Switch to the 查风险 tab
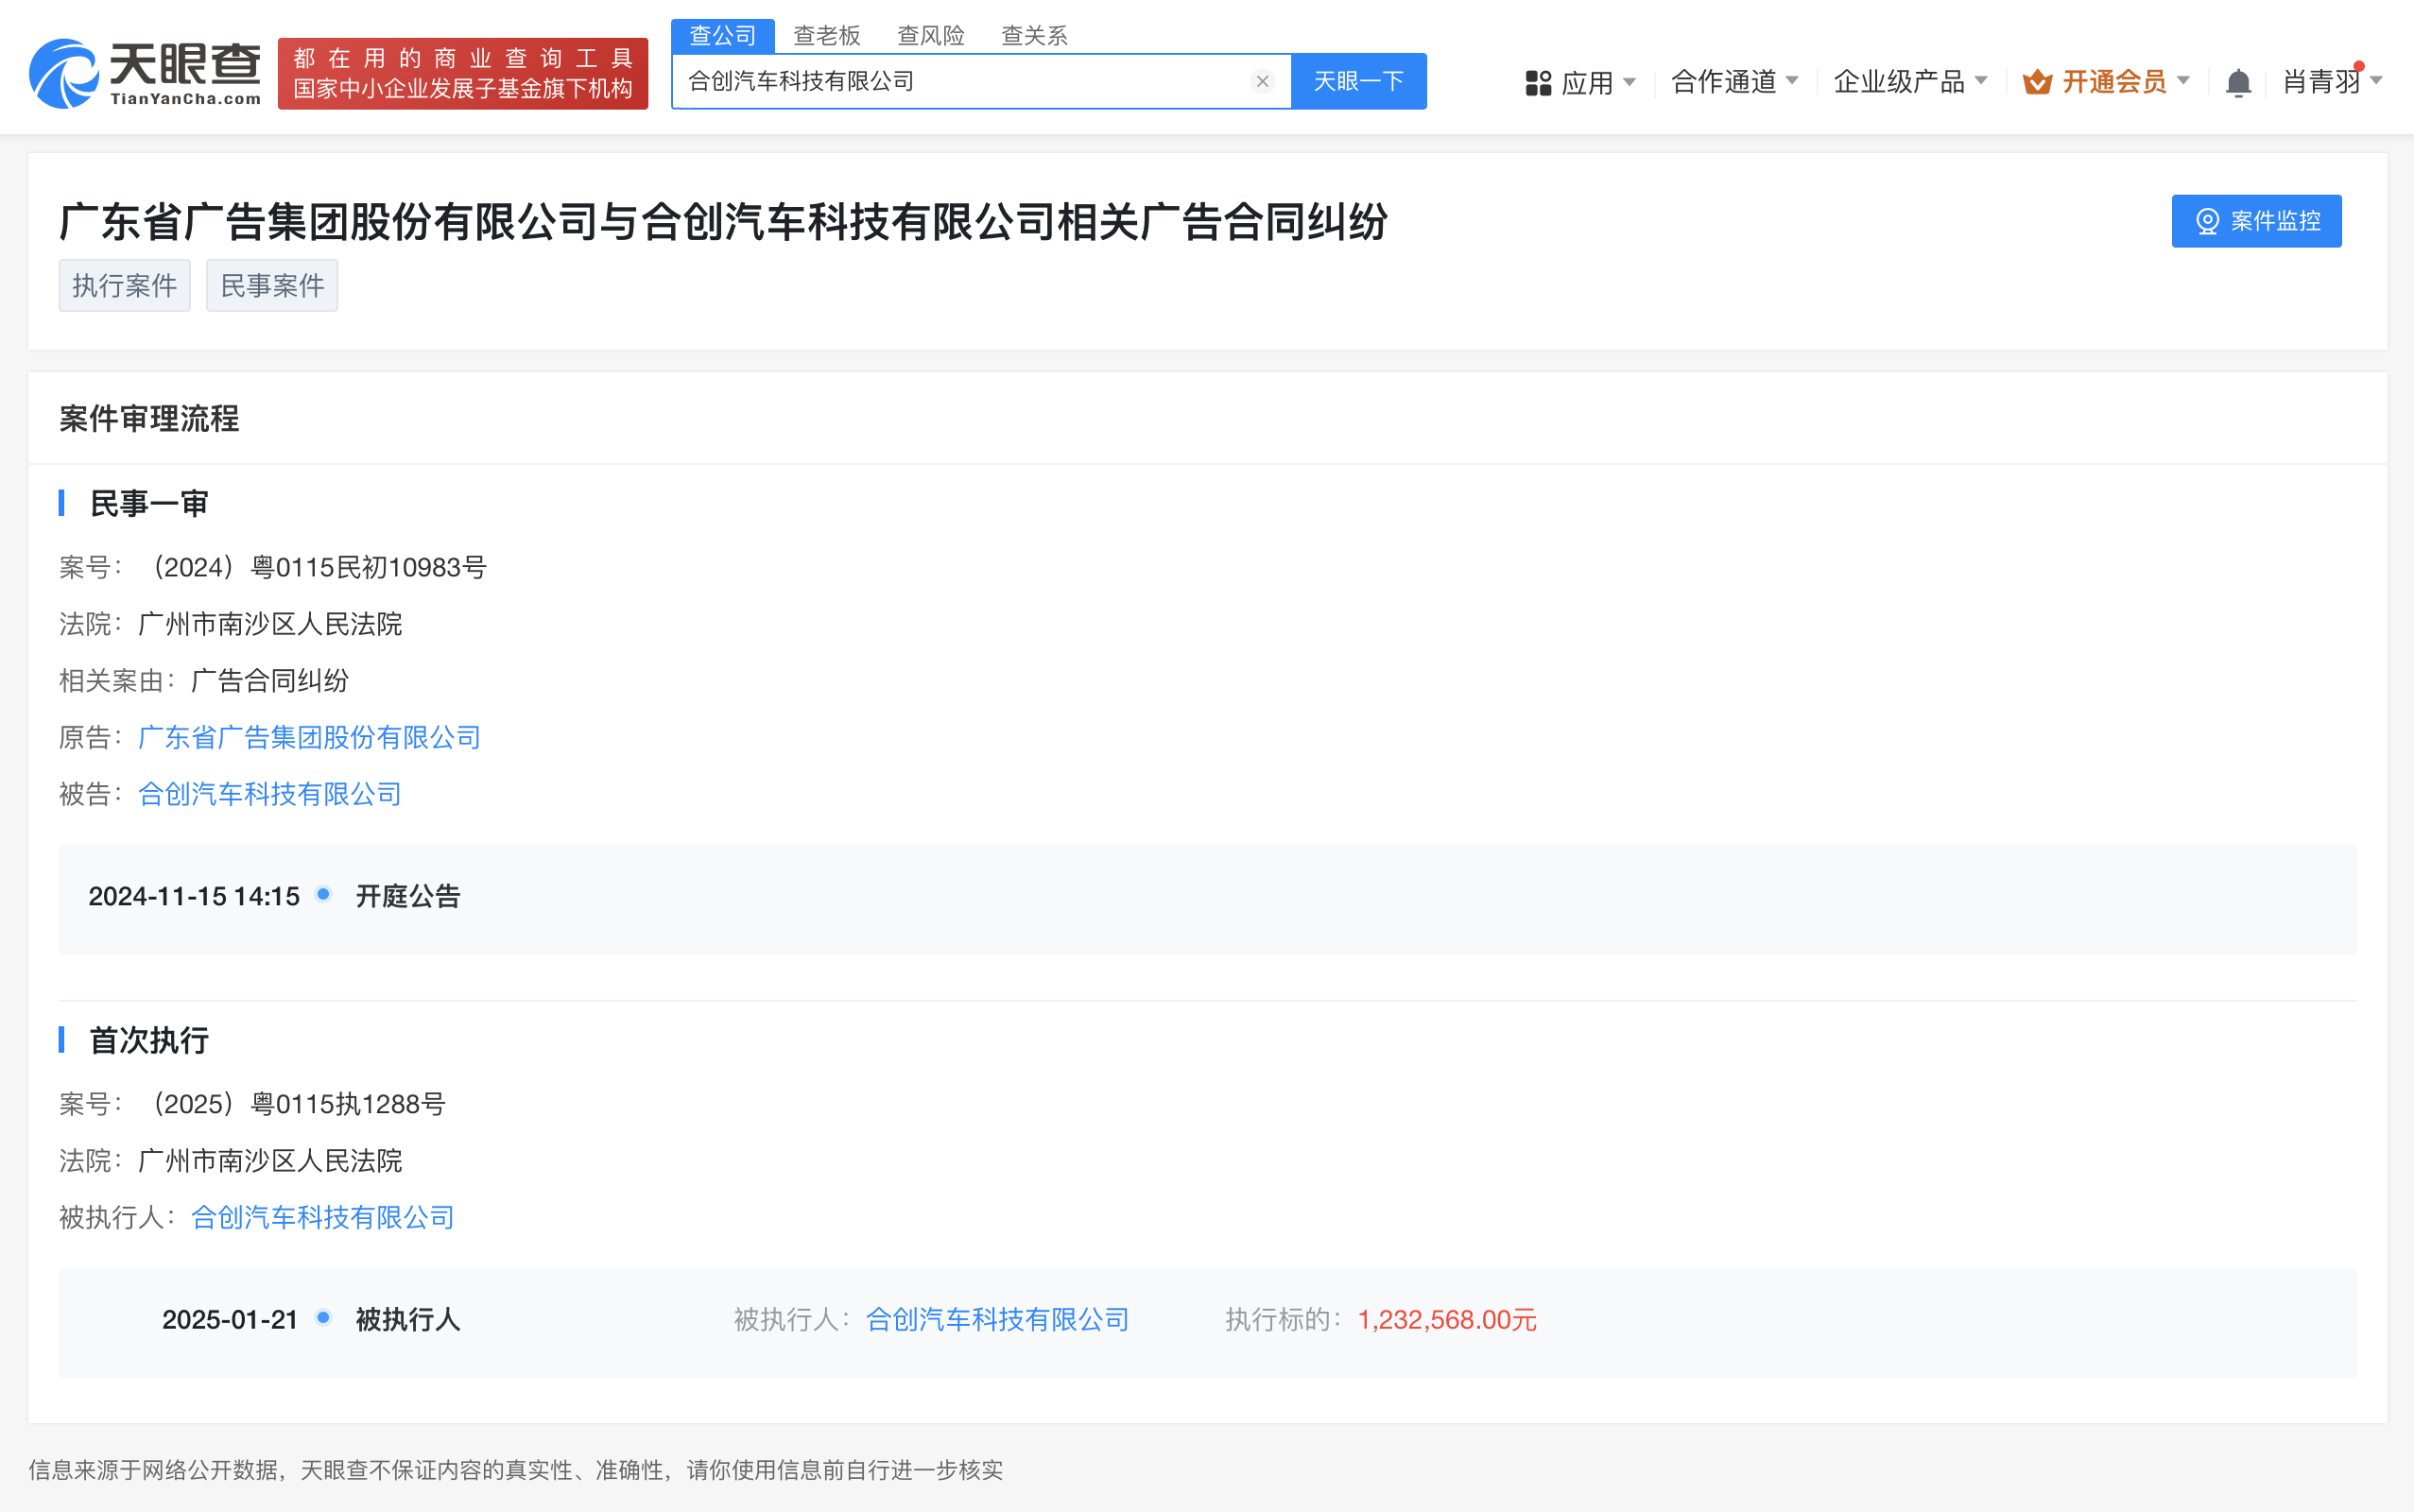Viewport: 2414px width, 1512px height. 930,36
